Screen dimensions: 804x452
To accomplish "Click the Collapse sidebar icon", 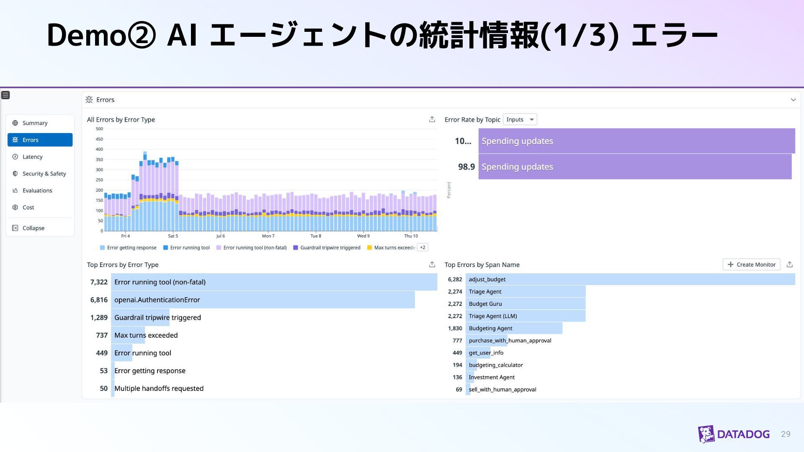I will point(15,228).
